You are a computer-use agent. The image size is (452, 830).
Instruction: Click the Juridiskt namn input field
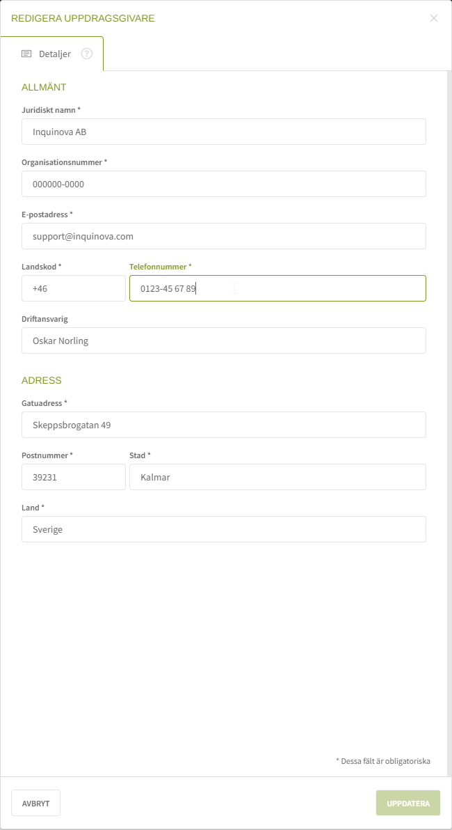(223, 132)
